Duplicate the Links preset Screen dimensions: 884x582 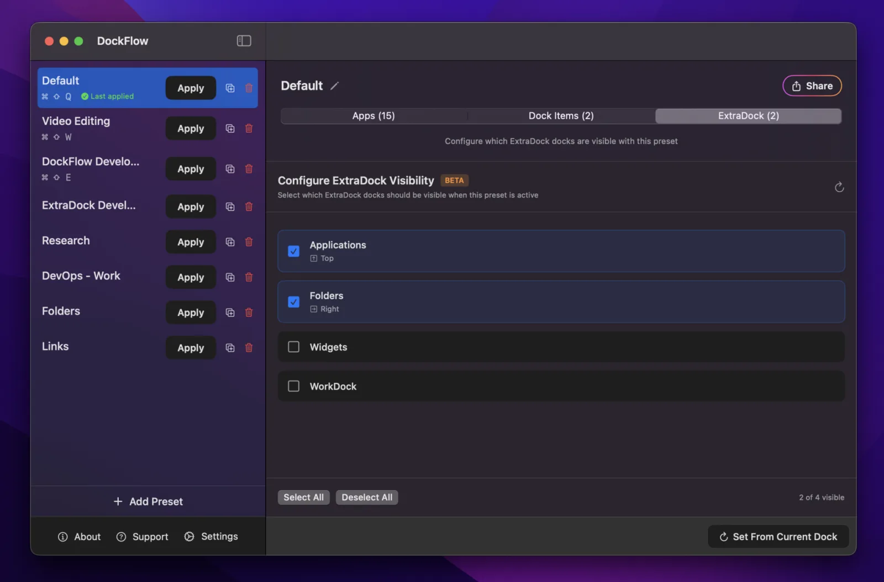[x=230, y=348]
